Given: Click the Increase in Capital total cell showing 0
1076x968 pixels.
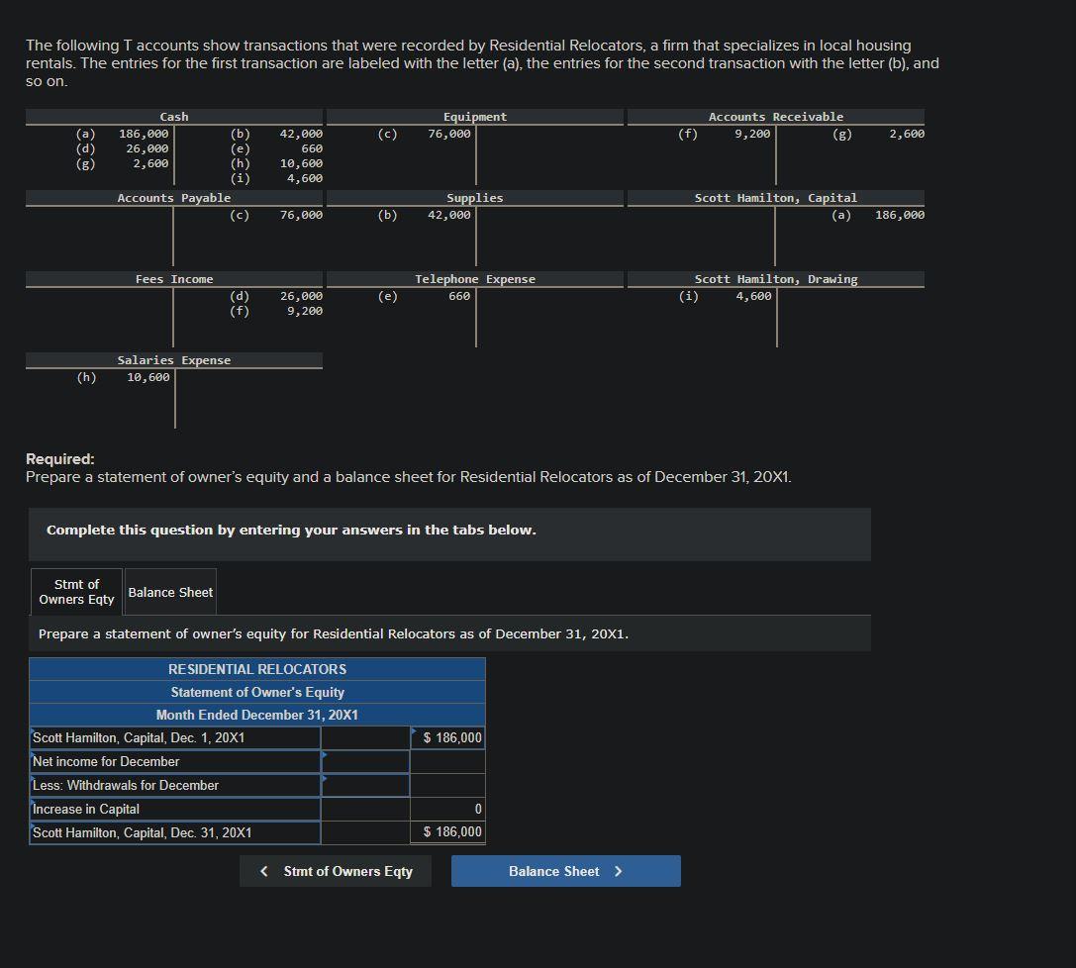Looking at the screenshot, I should point(448,809).
